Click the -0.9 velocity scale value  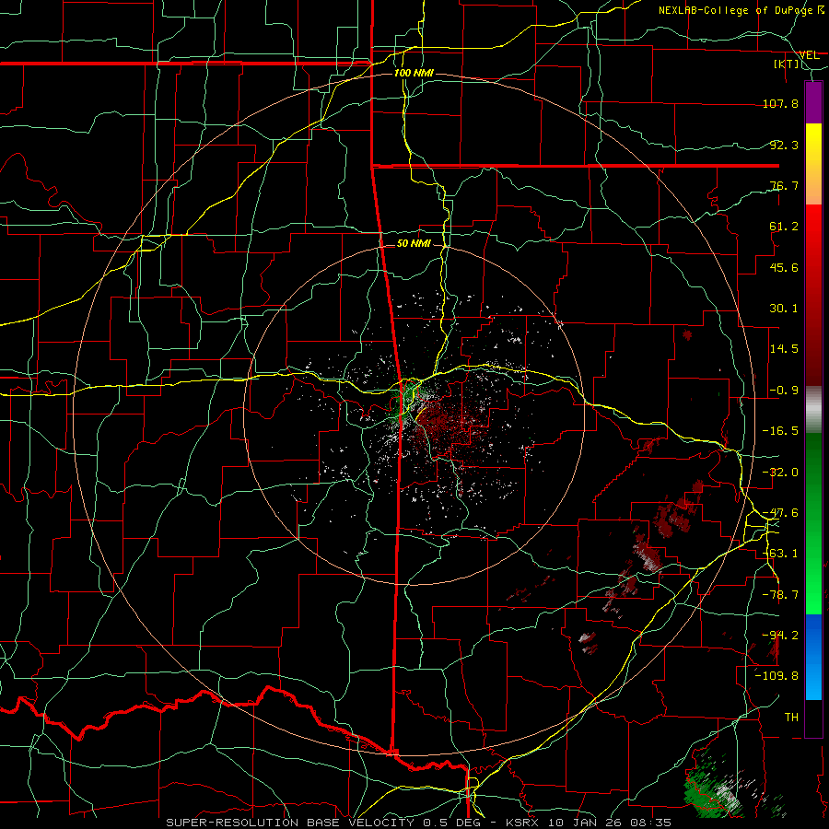click(x=784, y=391)
